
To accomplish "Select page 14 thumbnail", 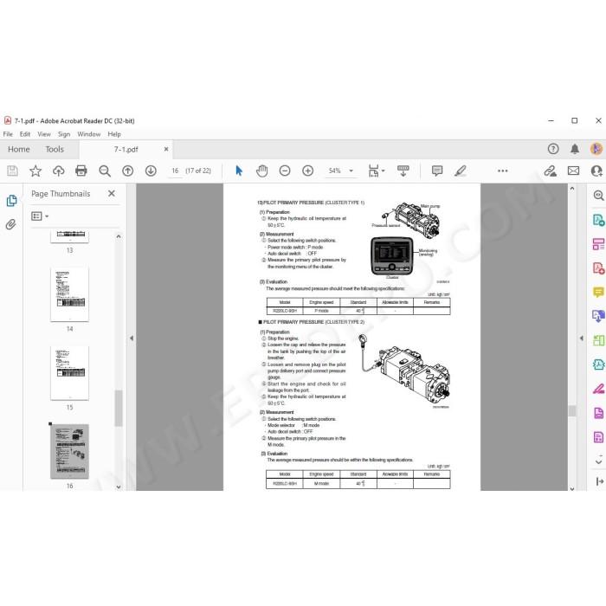I will (x=69, y=294).
